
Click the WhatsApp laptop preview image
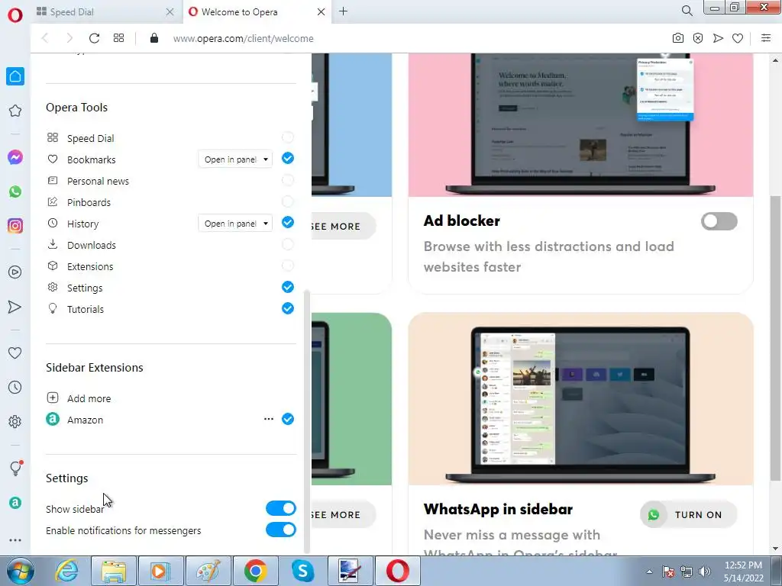[580, 398]
